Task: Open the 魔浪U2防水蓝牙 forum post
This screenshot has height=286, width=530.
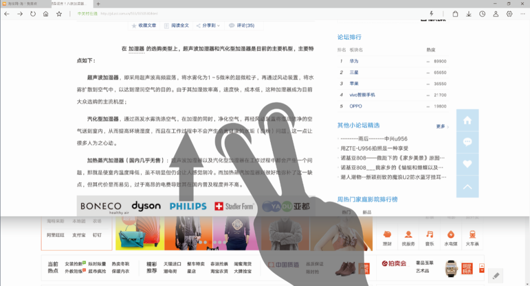Action: [393, 177]
